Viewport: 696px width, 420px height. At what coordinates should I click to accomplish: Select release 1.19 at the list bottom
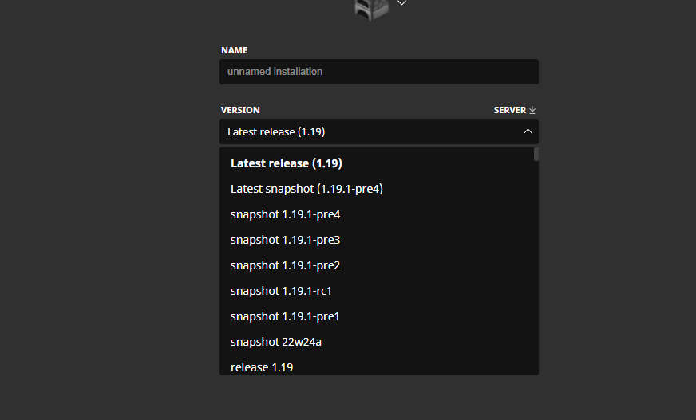(262, 367)
